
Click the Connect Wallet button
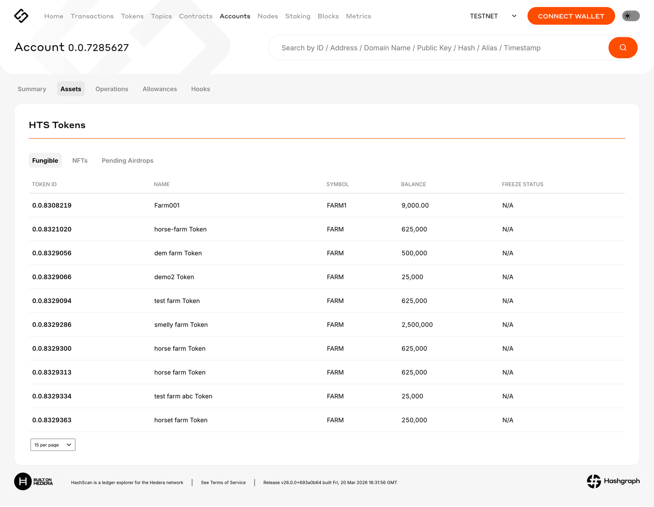point(571,16)
